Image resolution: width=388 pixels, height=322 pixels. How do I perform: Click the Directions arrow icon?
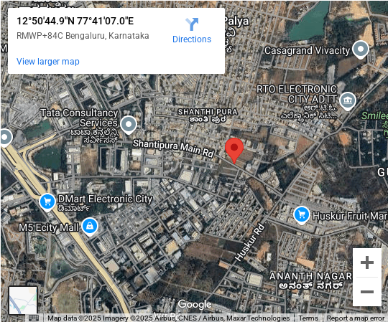point(192,24)
